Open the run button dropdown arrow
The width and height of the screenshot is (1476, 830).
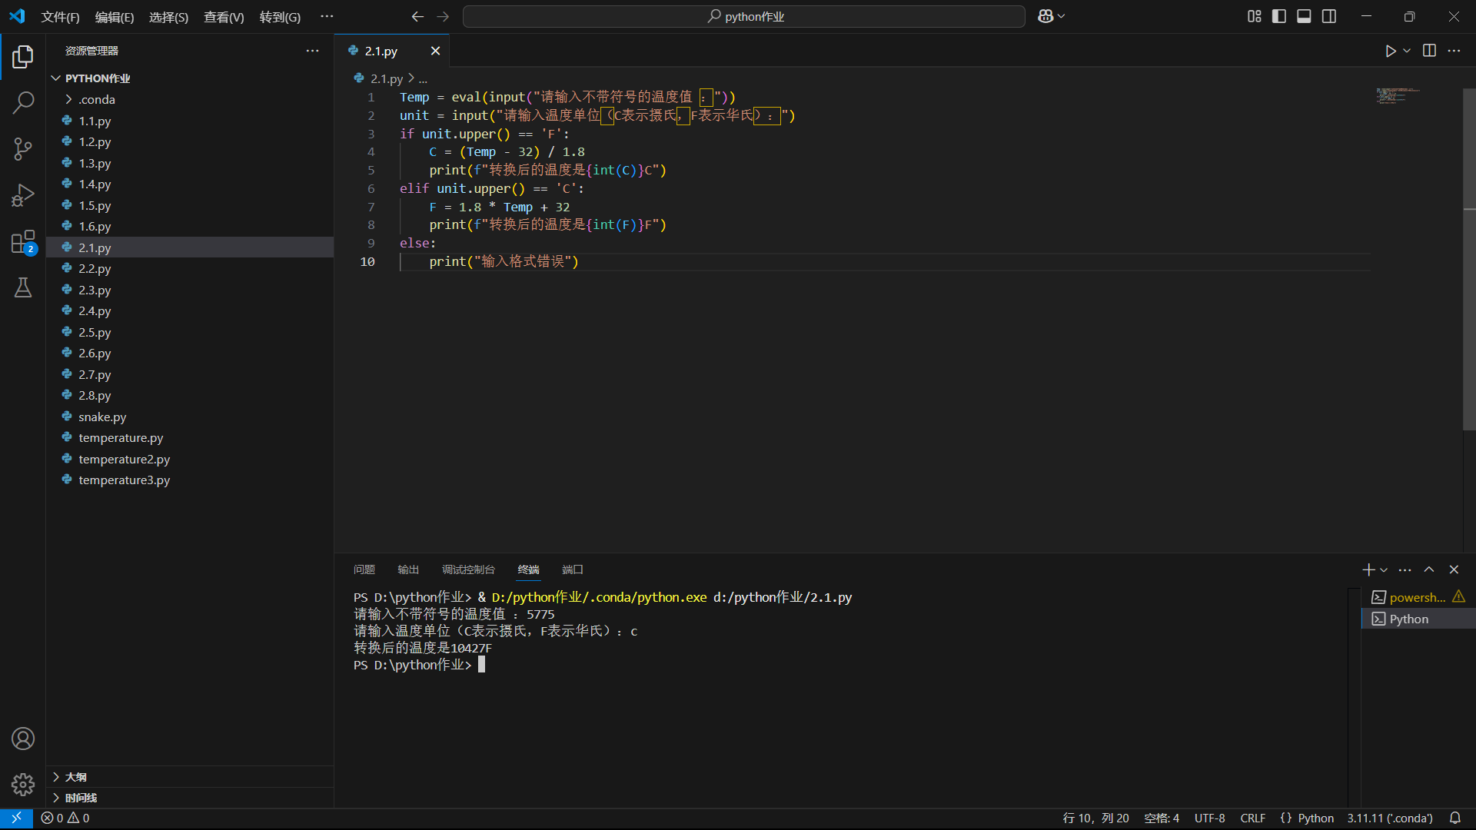pos(1407,51)
